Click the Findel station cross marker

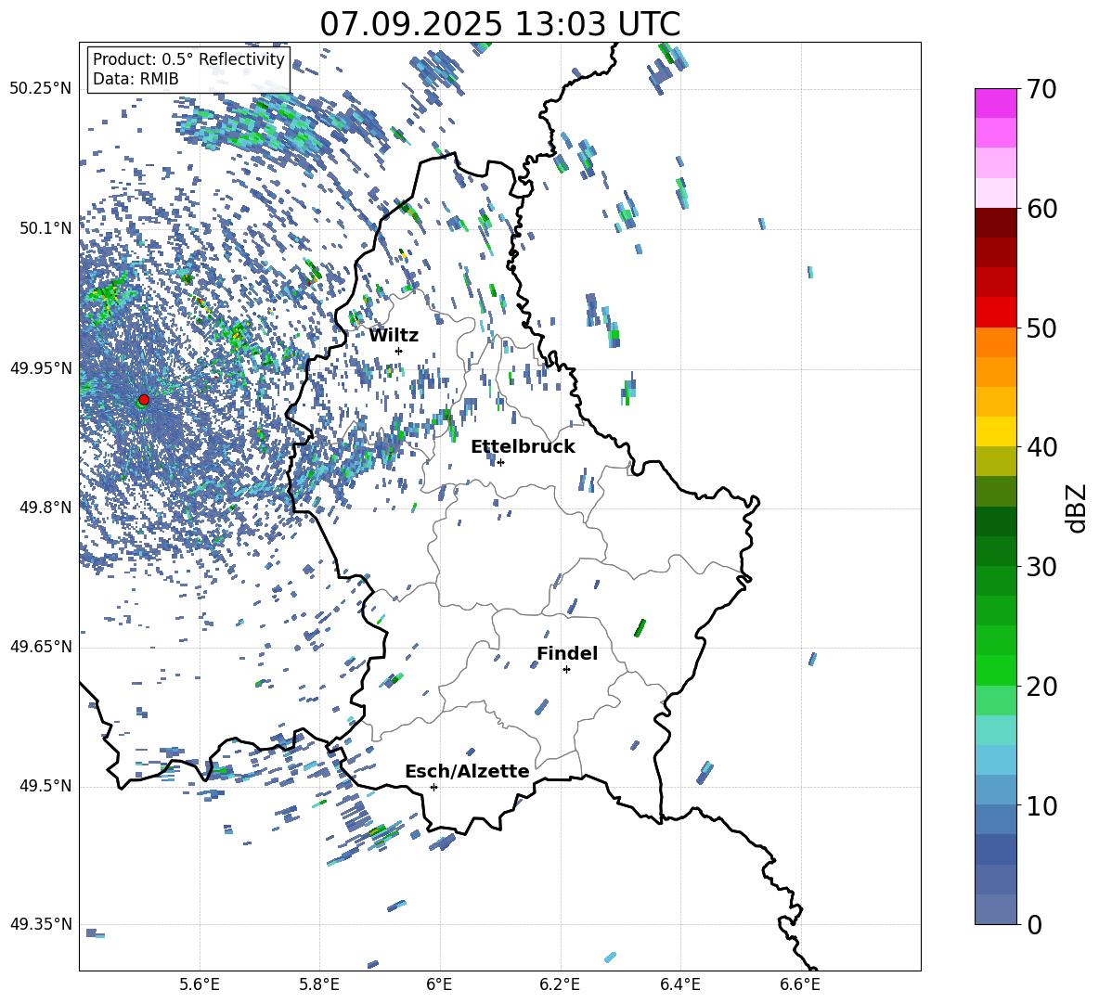click(x=566, y=670)
